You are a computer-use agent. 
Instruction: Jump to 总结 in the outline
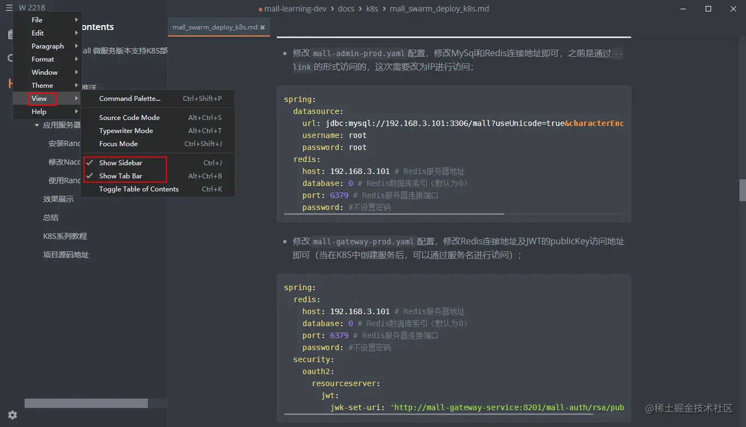[x=51, y=218]
